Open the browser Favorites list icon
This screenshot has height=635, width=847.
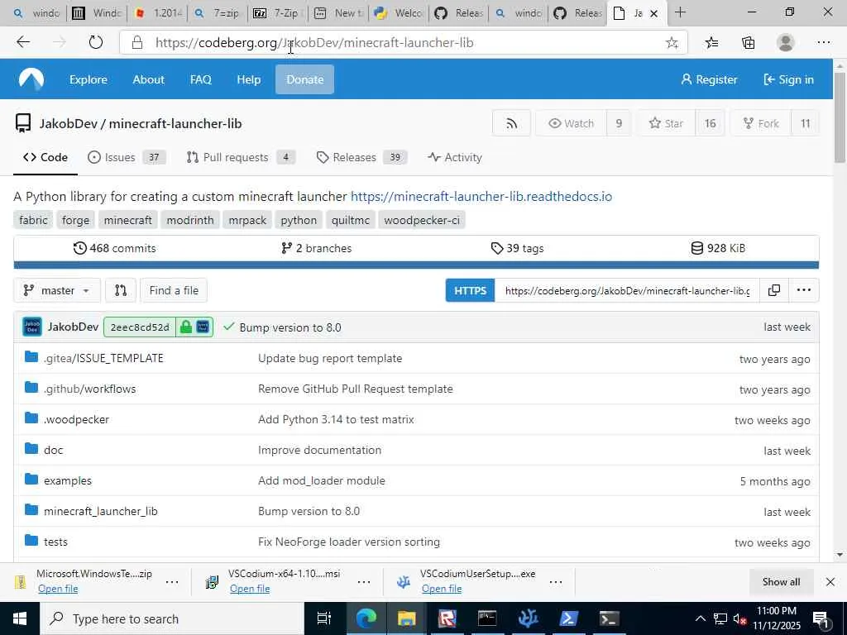(x=711, y=43)
